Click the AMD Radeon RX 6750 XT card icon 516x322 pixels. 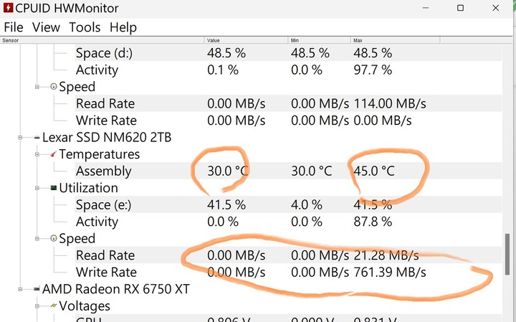tap(37, 289)
